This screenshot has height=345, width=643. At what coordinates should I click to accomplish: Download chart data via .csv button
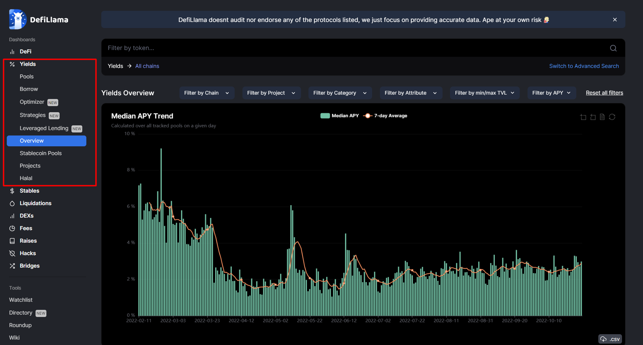point(610,339)
